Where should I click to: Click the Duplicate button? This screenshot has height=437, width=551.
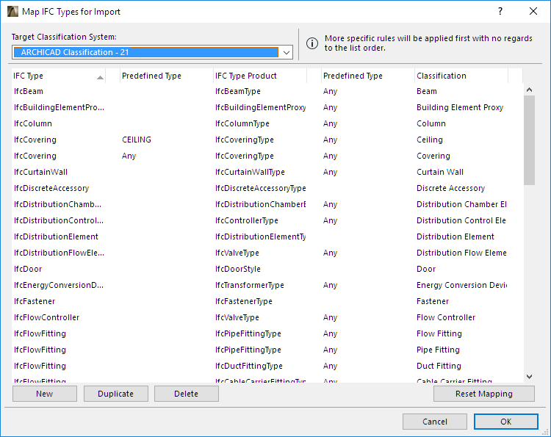[x=116, y=394]
